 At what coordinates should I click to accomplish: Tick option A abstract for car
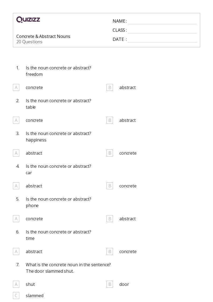pos(16,186)
